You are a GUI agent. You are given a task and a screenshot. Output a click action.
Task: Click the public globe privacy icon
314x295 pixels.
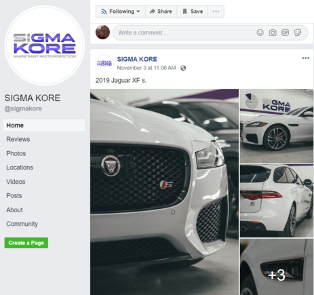pyautogui.click(x=183, y=68)
